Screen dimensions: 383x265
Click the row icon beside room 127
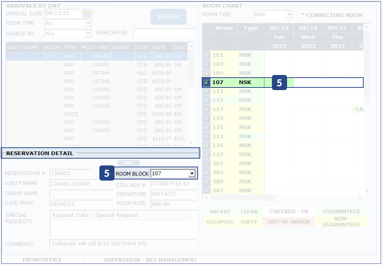pos(206,154)
